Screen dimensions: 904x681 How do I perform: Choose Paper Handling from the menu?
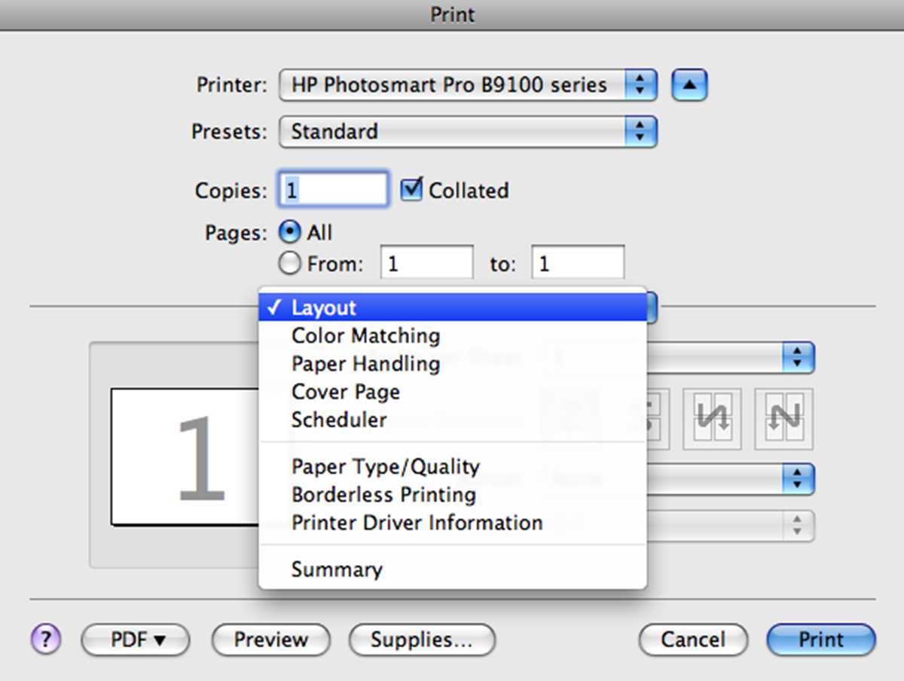coord(453,363)
